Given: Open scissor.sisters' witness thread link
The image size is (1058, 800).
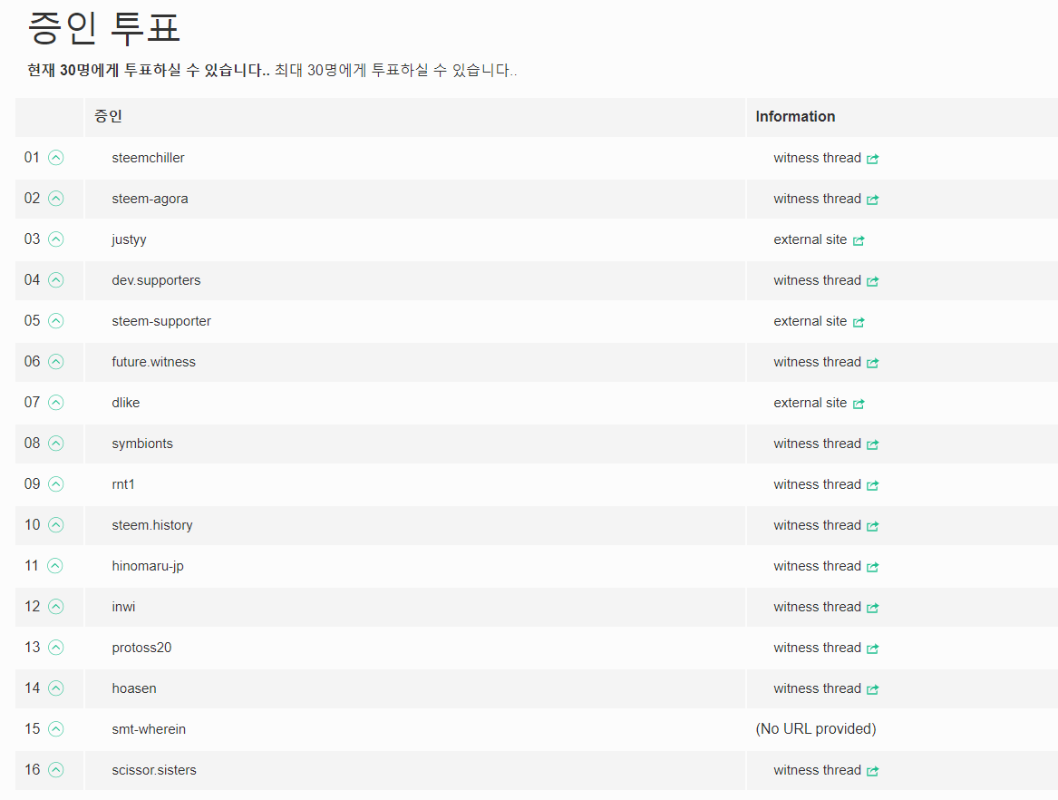Looking at the screenshot, I should pos(826,770).
